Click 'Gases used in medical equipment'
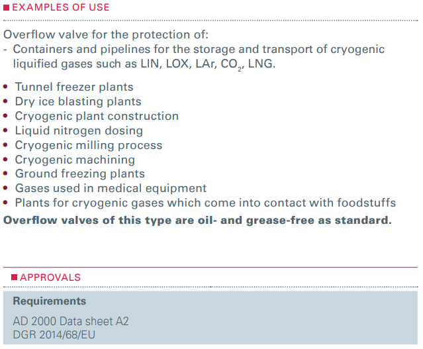 point(111,189)
